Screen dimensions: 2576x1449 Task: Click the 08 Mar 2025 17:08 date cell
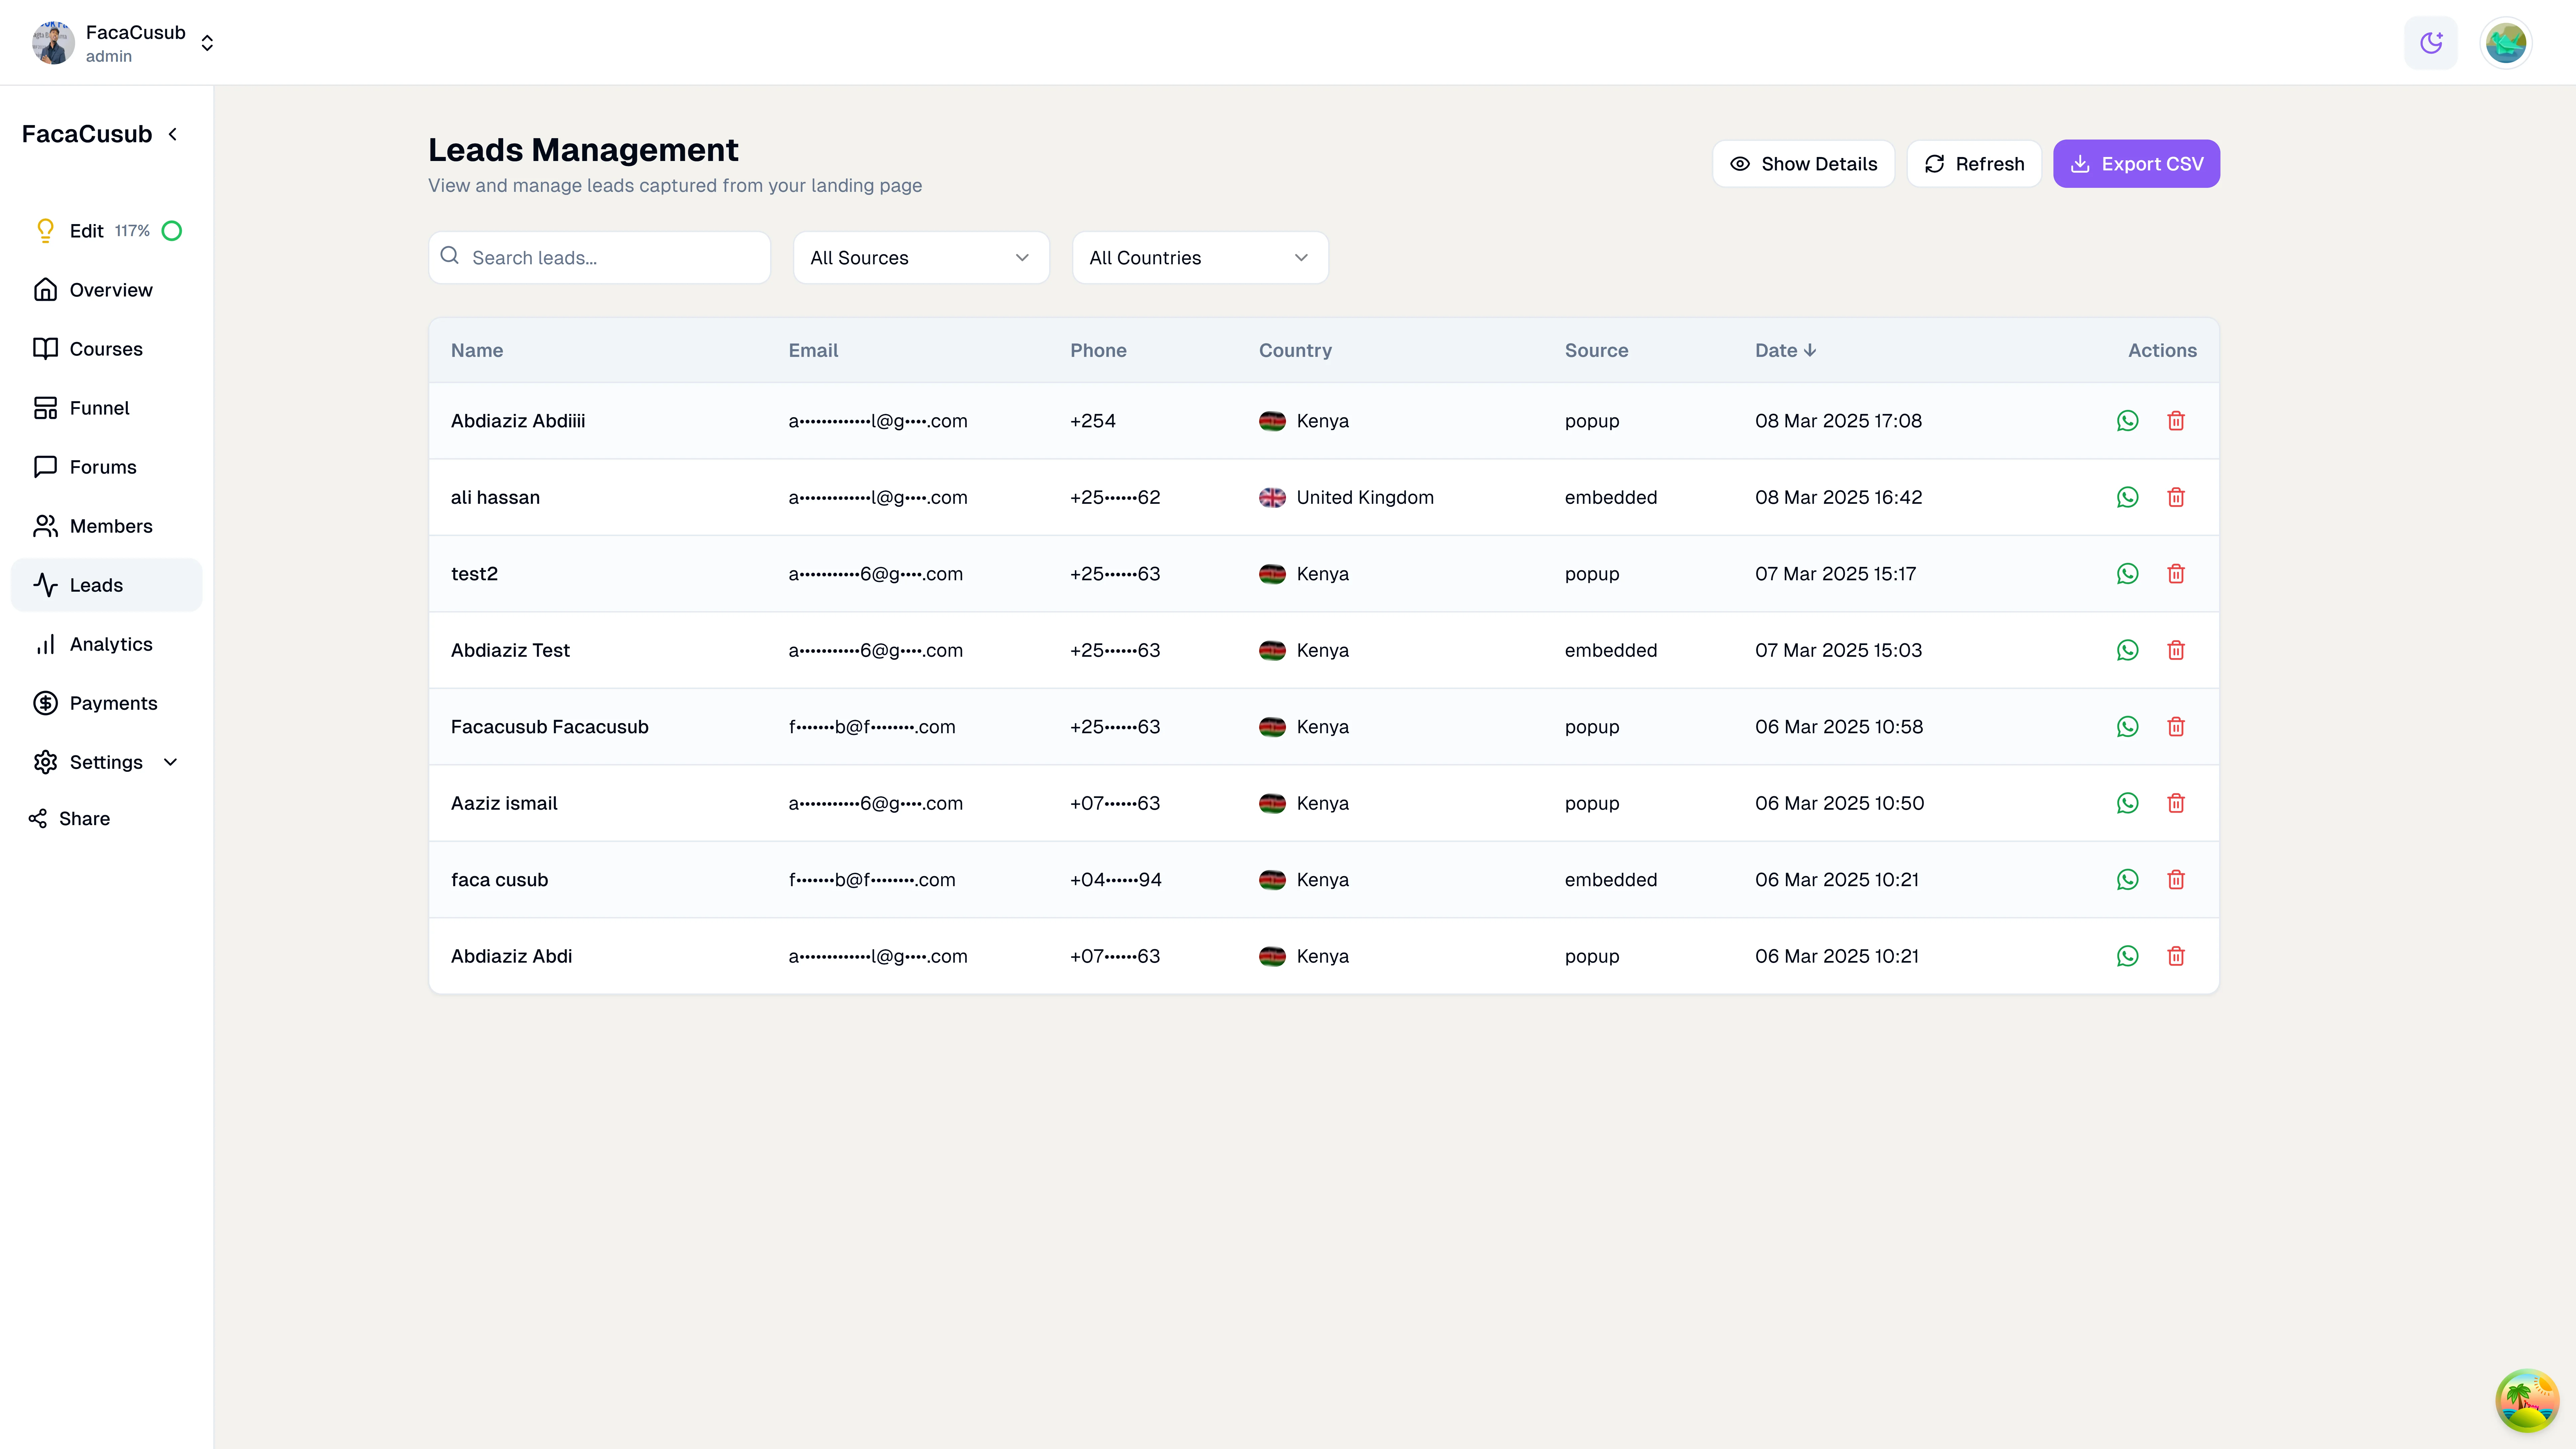(x=1838, y=421)
